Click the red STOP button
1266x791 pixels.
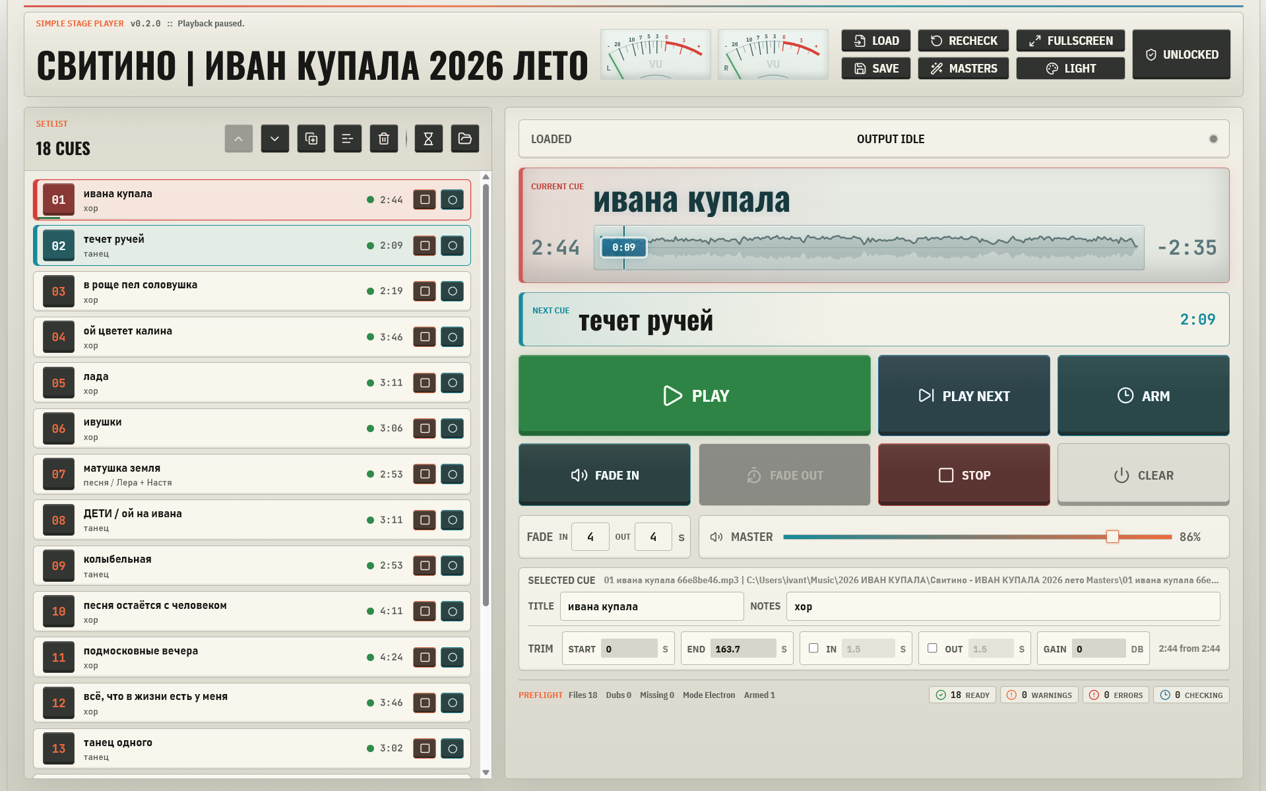[964, 475]
